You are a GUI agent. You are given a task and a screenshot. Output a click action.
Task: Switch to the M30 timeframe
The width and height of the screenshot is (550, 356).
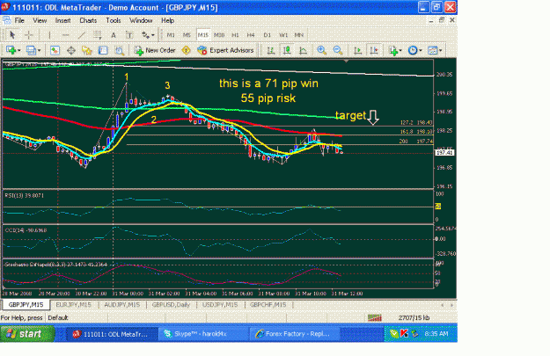[219, 35]
